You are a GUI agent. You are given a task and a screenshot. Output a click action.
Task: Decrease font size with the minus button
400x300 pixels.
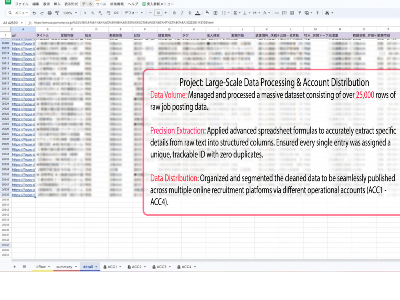click(x=150, y=13)
